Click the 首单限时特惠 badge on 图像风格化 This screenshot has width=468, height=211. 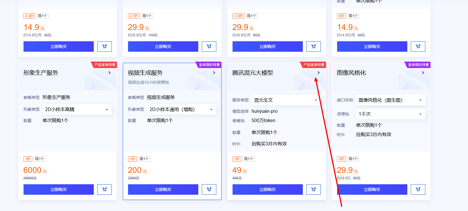coord(418,65)
